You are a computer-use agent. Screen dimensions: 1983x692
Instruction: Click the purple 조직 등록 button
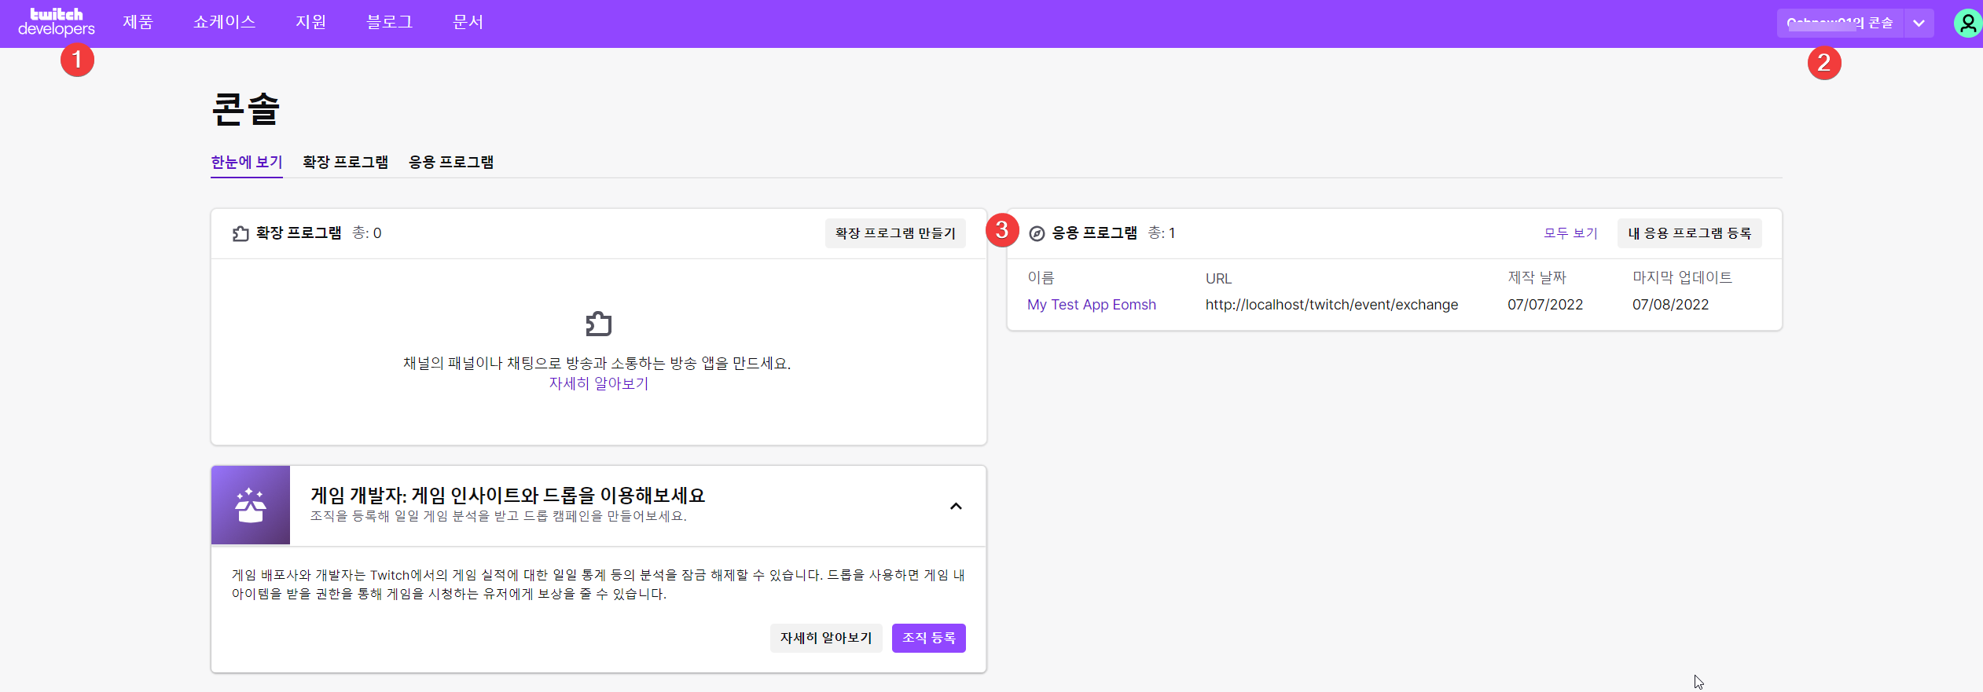(x=929, y=638)
